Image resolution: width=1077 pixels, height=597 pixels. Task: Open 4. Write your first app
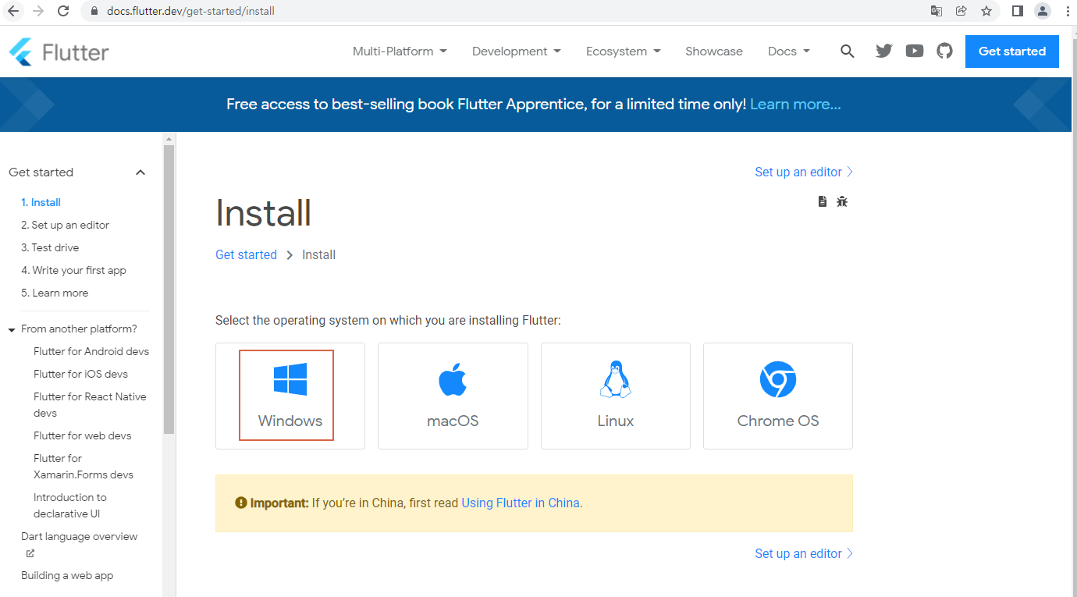(73, 270)
